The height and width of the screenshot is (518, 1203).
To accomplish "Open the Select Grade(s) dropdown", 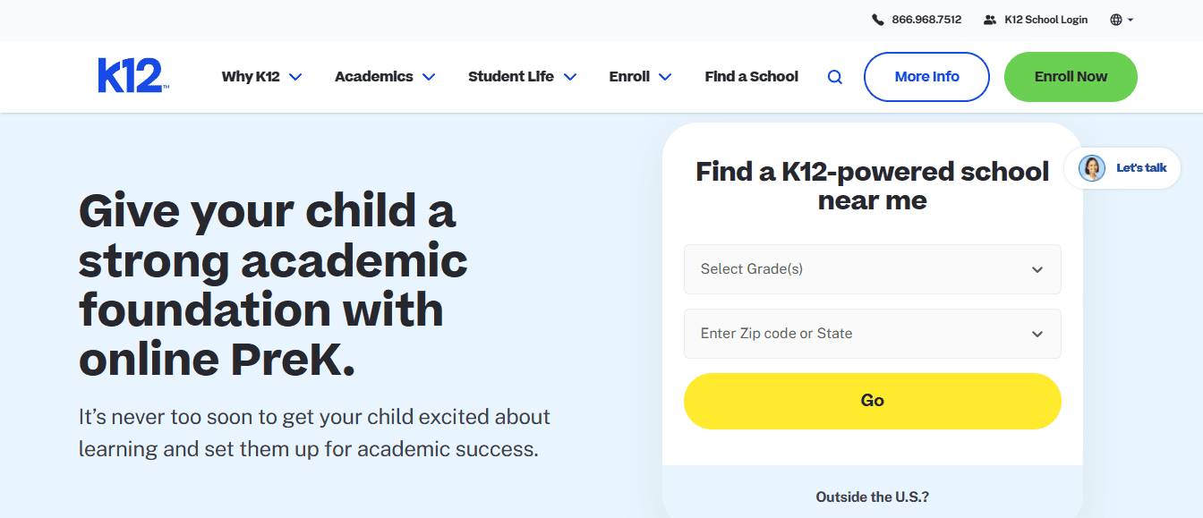I will pos(872,269).
